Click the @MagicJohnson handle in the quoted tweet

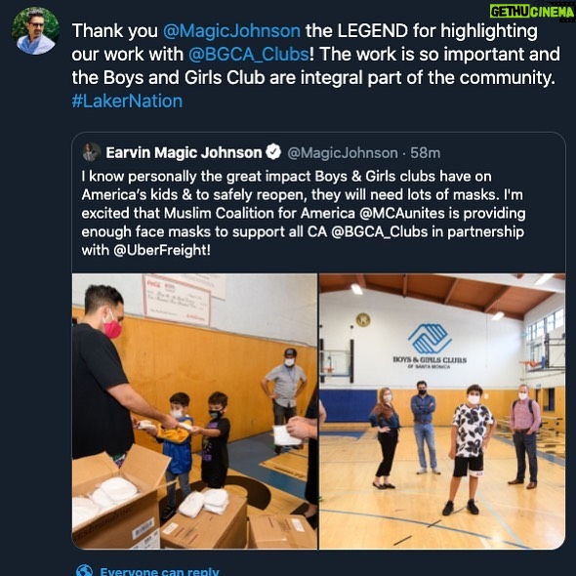[x=343, y=153]
